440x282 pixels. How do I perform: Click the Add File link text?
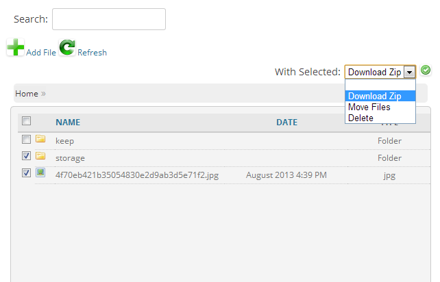coord(41,53)
